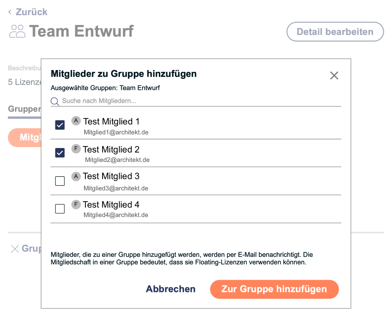Click avatar F of Test Mitglied 2
The width and height of the screenshot is (392, 333).
(x=76, y=149)
